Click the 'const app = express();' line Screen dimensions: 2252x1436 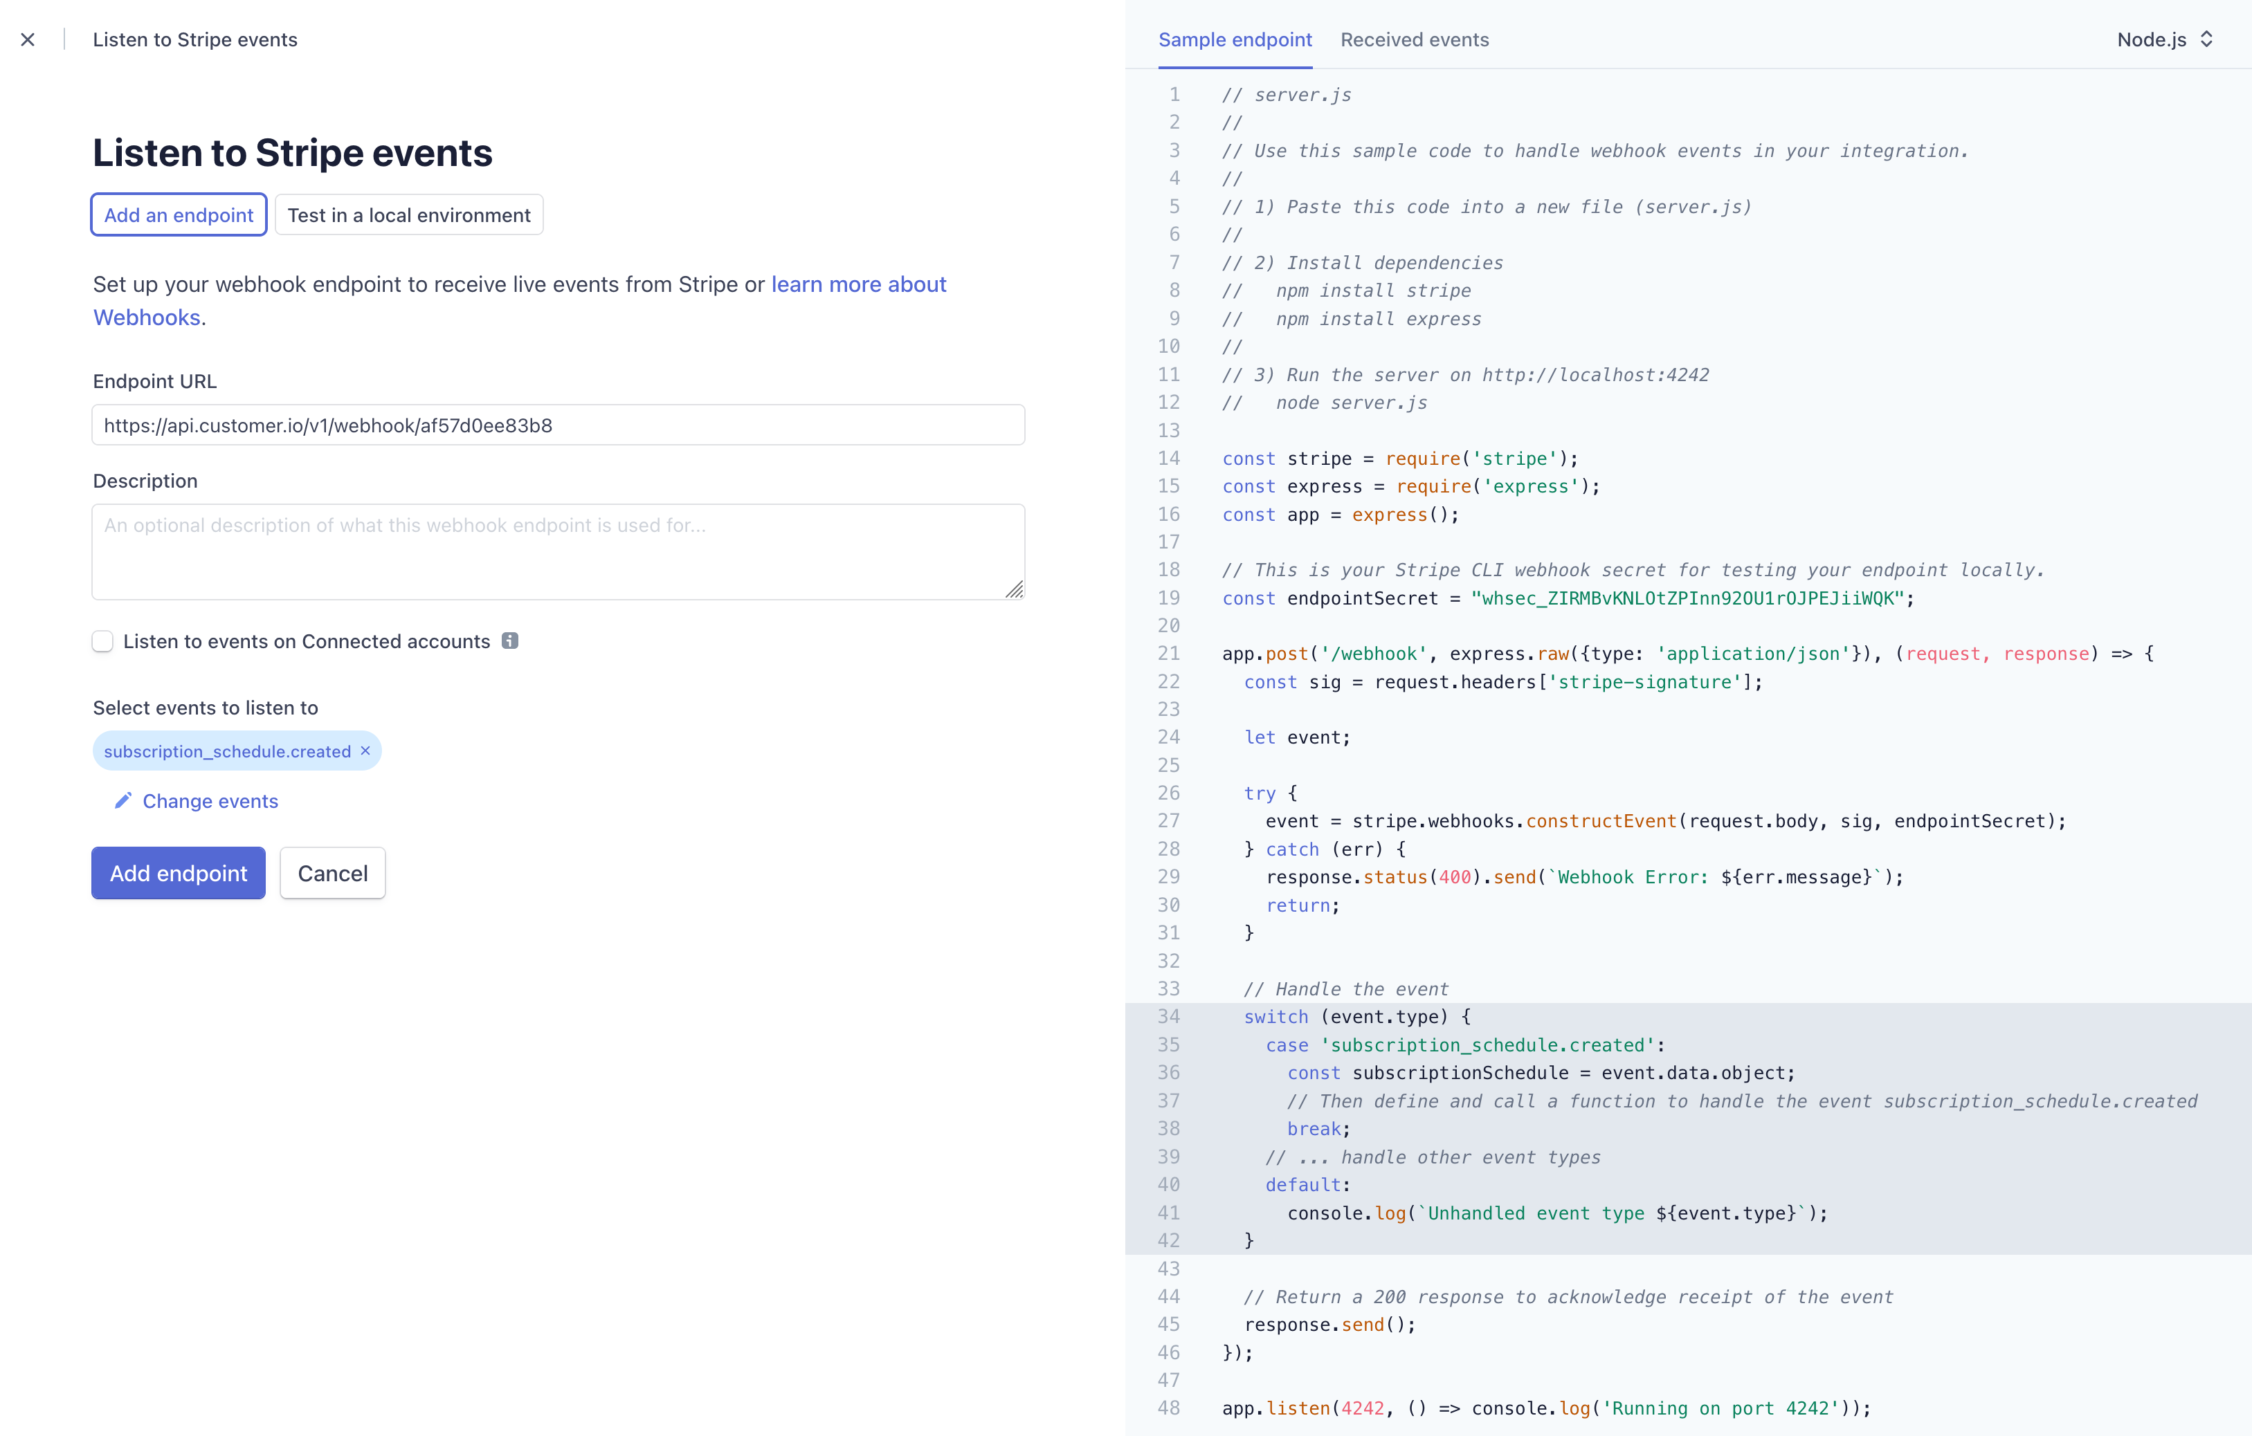pos(1340,514)
